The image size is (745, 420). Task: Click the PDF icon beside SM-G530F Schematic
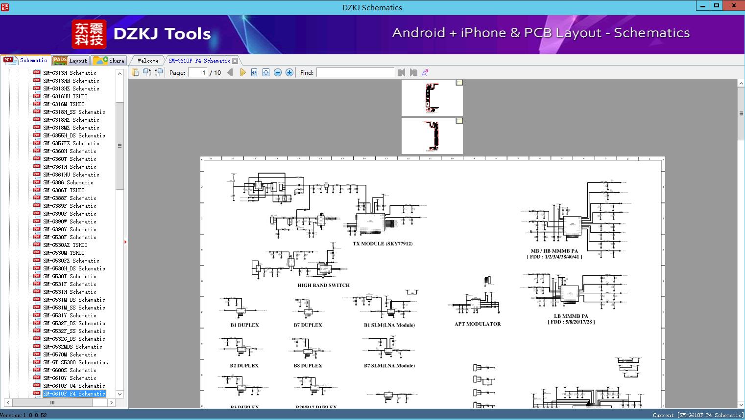click(37, 237)
